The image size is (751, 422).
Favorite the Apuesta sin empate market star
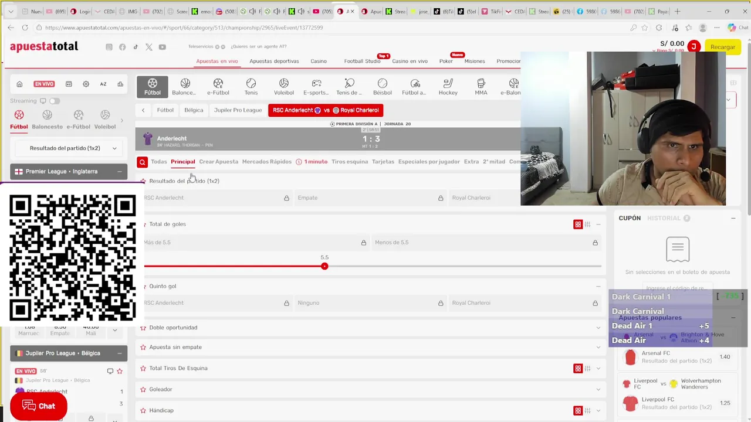pos(143,347)
